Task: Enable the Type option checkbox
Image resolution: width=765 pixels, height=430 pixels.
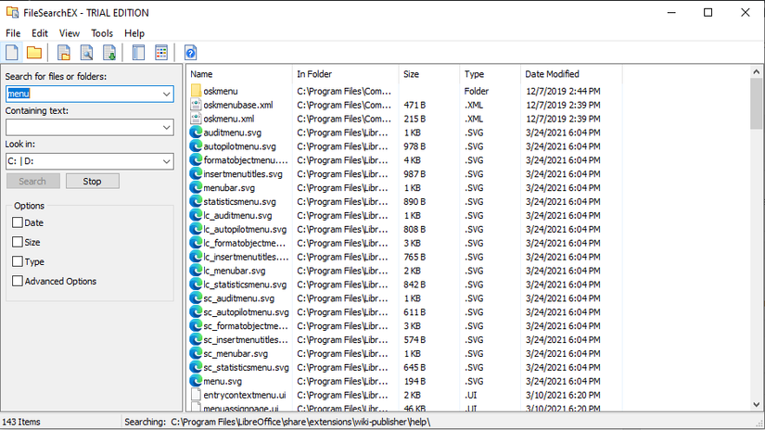Action: click(18, 261)
